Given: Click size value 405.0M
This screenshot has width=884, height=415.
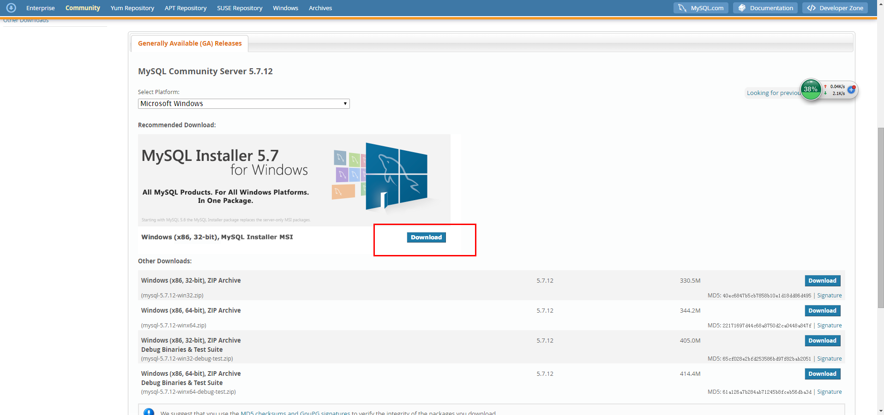Looking at the screenshot, I should (690, 341).
